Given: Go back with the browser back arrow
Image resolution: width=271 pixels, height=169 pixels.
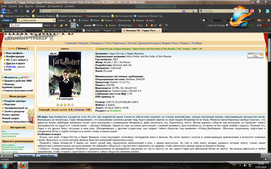Looking at the screenshot, I should pos(3,11).
